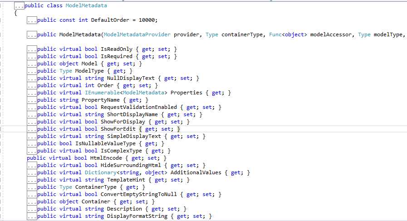Screen dimensions: 407x221
Task: Expand collapsed block before Properties enumerable
Action: point(32,93)
